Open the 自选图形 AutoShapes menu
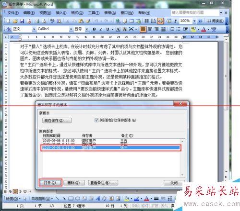The image size is (240, 211). coord(42,199)
